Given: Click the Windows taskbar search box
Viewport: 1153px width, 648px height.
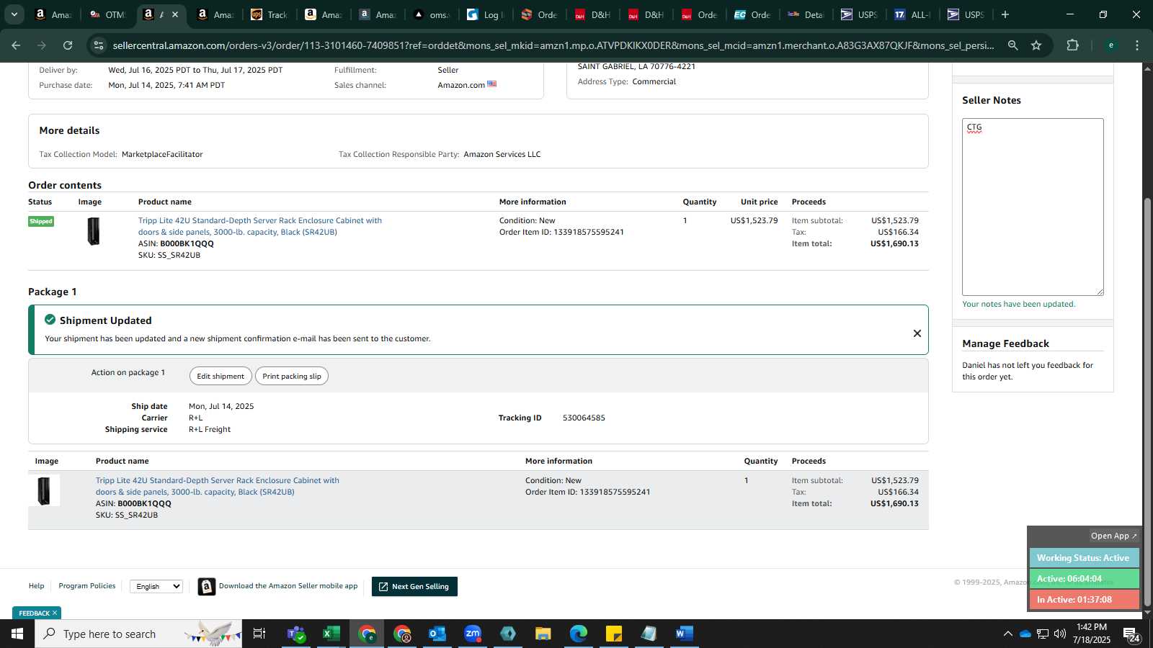Looking at the screenshot, I should coord(138,634).
